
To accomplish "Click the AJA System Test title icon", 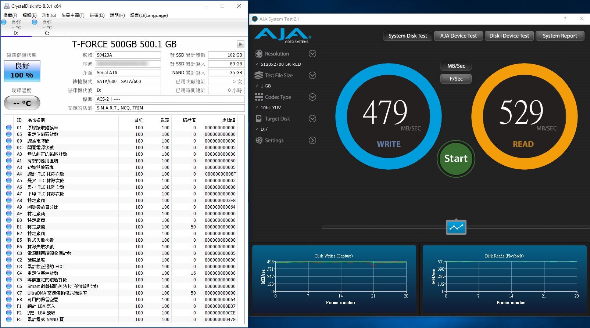I will pos(255,19).
